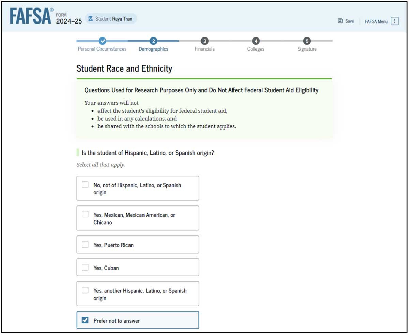This screenshot has height=335, width=409.
Task: Click the 'Questions Used for Research Purposes Only' notice heading
Action: point(201,90)
